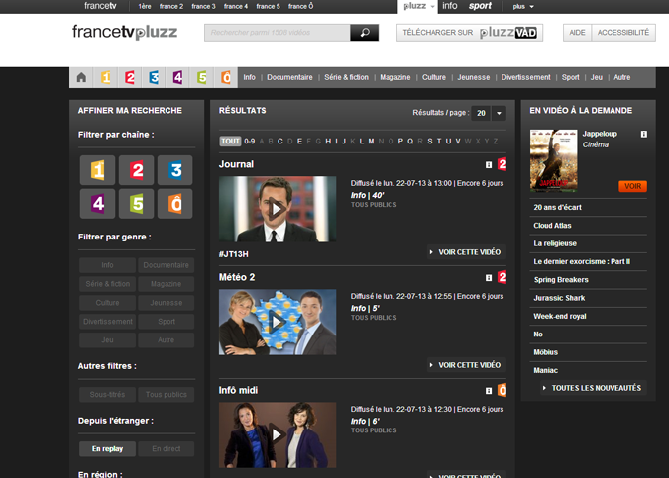Filter by channel France 5 tile in sidebar

pos(137,204)
